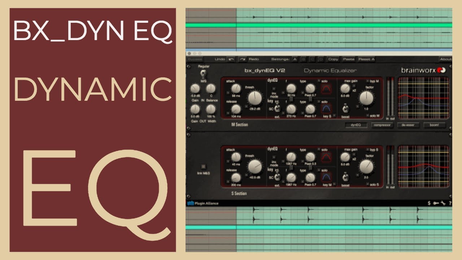The width and height of the screenshot is (462, 260).
Task: Enable the link M&S button
Action: click(204, 166)
